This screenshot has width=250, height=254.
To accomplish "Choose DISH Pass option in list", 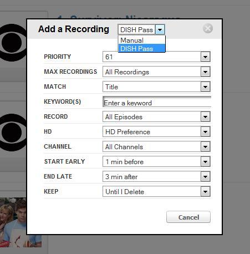I will coord(141,48).
